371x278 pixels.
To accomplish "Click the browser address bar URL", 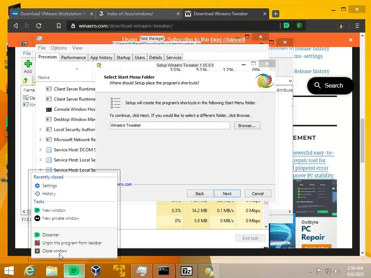I will pyautogui.click(x=126, y=26).
